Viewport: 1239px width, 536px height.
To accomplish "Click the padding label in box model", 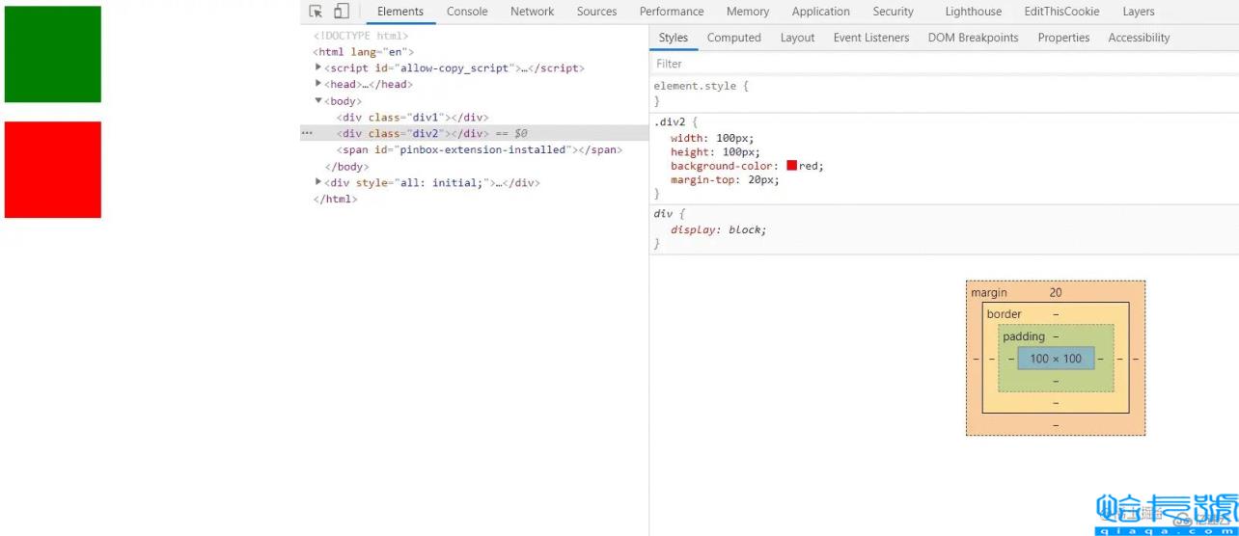I will point(1024,337).
